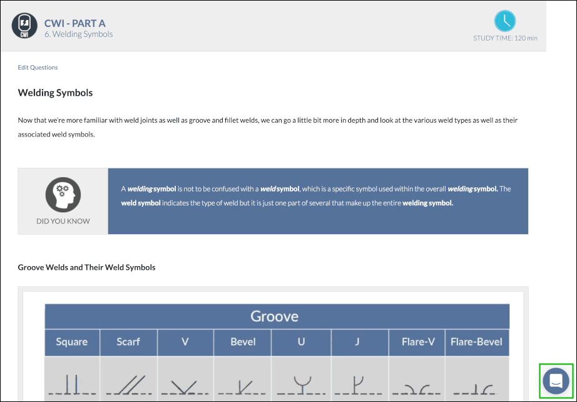
Task: Open the chat support widget
Action: tap(556, 380)
